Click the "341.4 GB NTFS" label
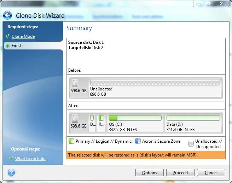 180,130
